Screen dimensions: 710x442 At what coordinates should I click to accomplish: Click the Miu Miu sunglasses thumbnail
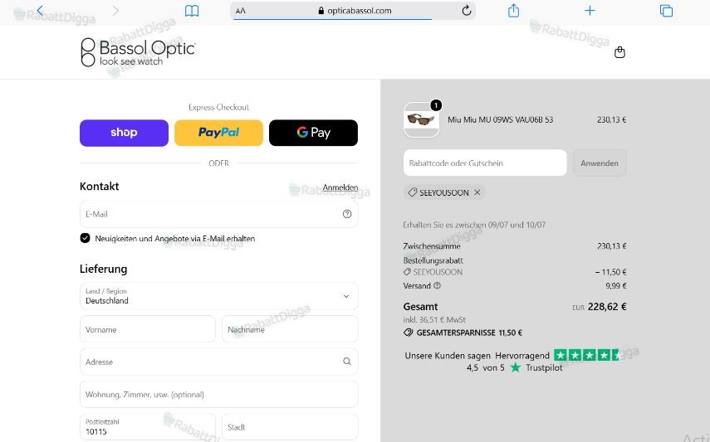coord(421,120)
